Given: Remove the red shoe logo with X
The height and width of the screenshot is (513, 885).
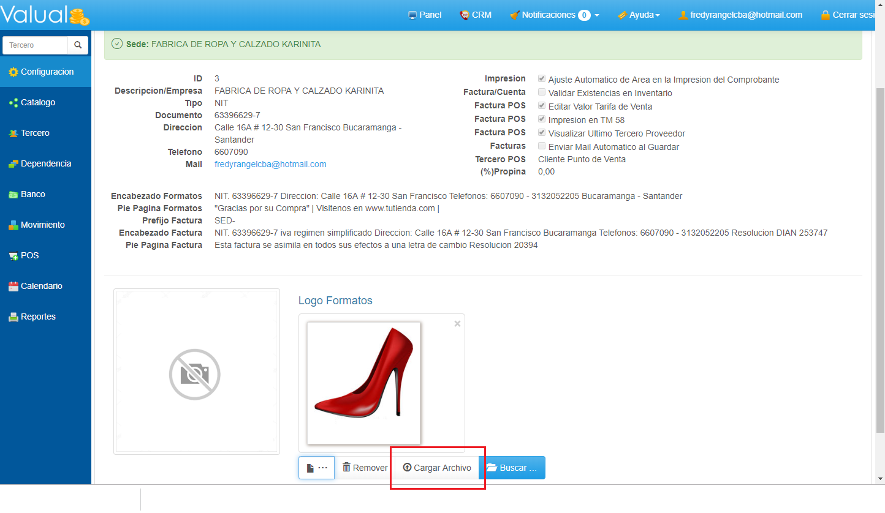Looking at the screenshot, I should click(457, 324).
